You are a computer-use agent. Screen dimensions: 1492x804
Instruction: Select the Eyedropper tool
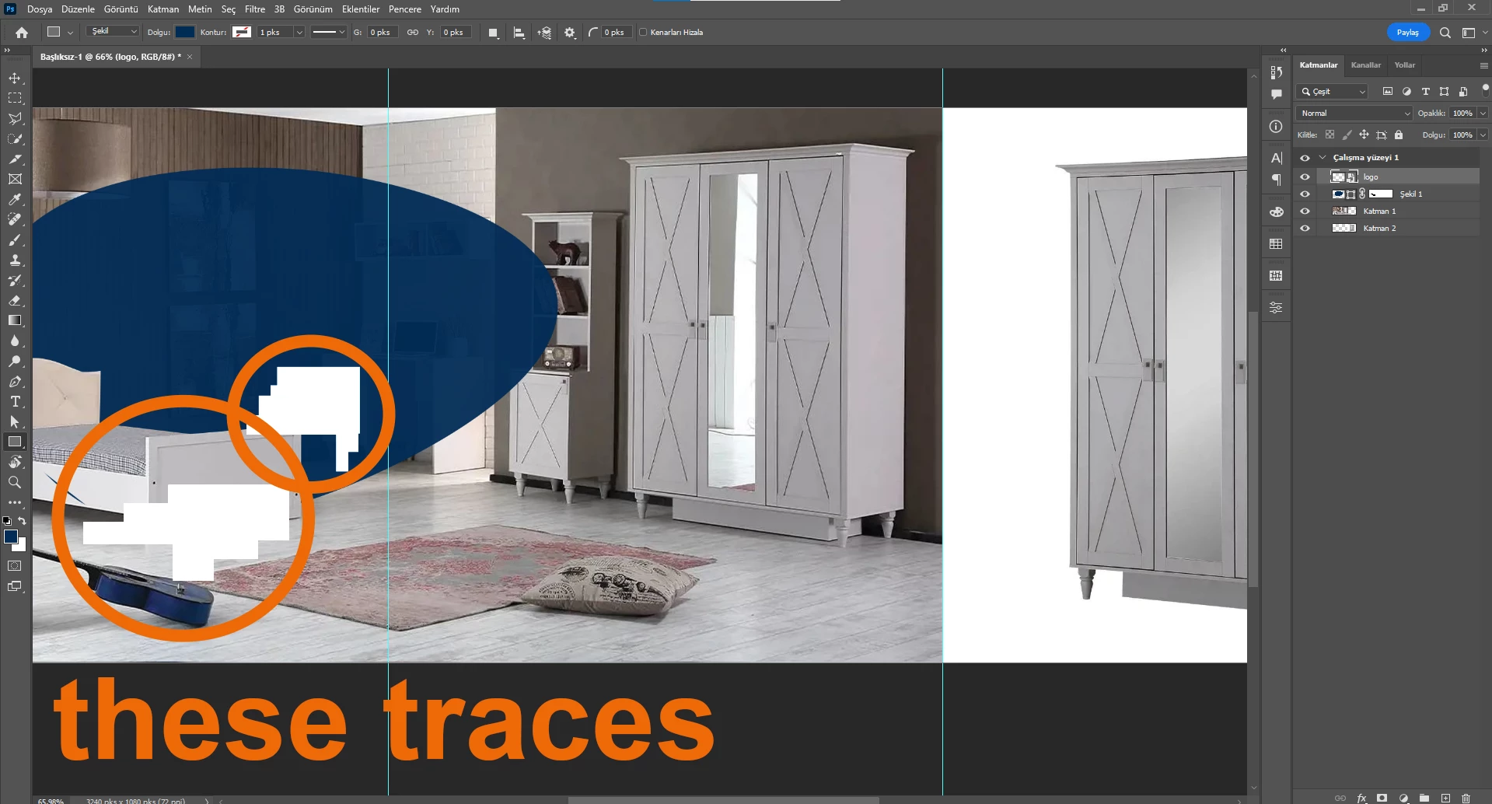coord(15,199)
